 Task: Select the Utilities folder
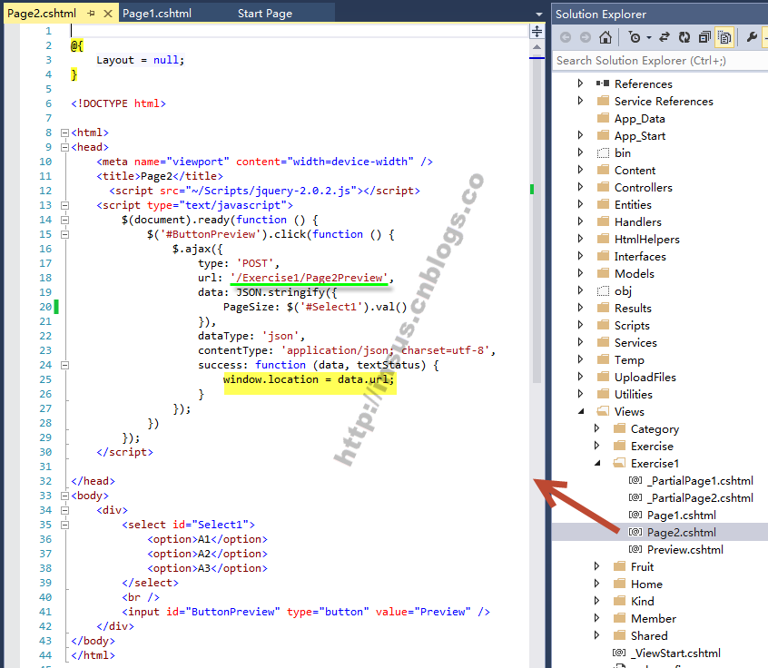tap(634, 394)
